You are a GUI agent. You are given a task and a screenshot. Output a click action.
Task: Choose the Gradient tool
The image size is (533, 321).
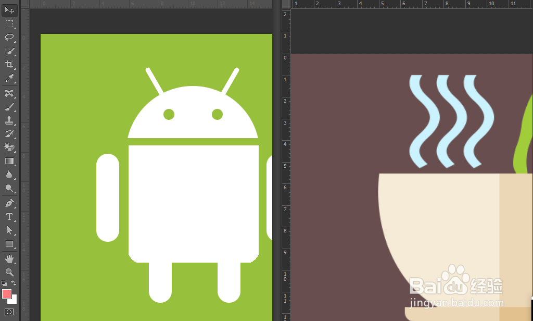(x=9, y=161)
